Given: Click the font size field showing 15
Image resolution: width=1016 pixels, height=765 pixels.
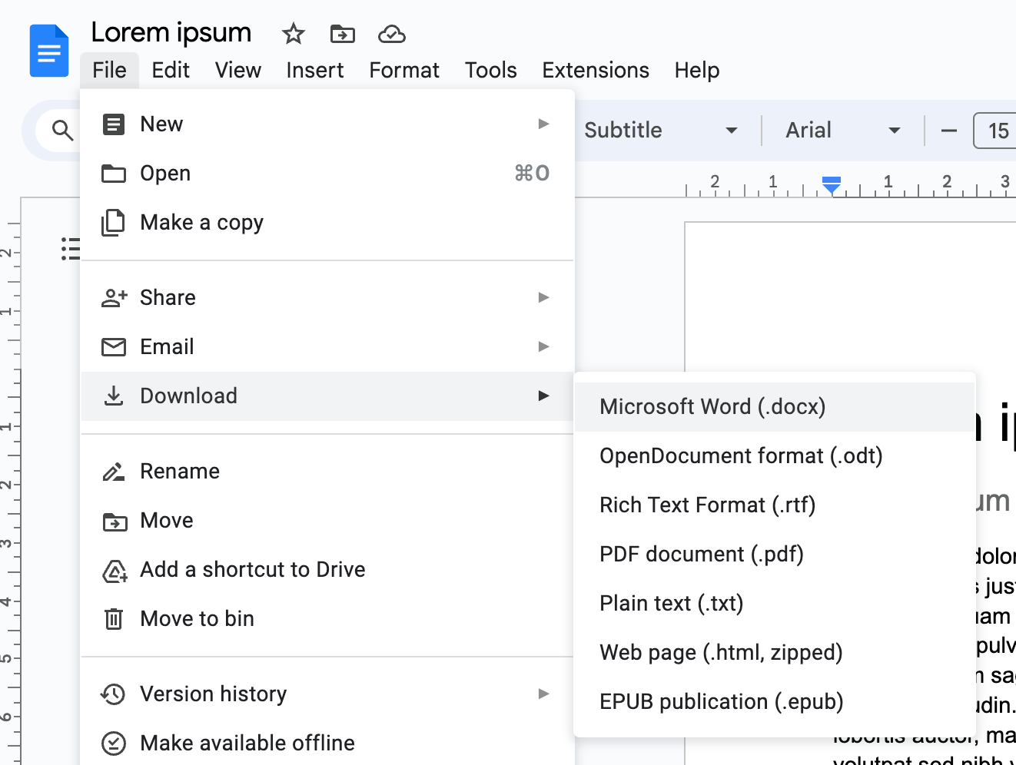Looking at the screenshot, I should click(996, 131).
